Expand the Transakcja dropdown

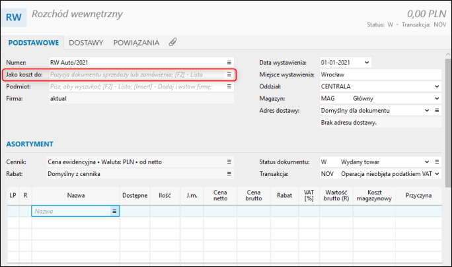[x=437, y=174]
